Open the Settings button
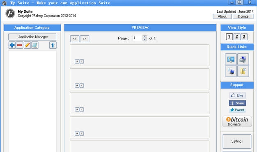 237,141
